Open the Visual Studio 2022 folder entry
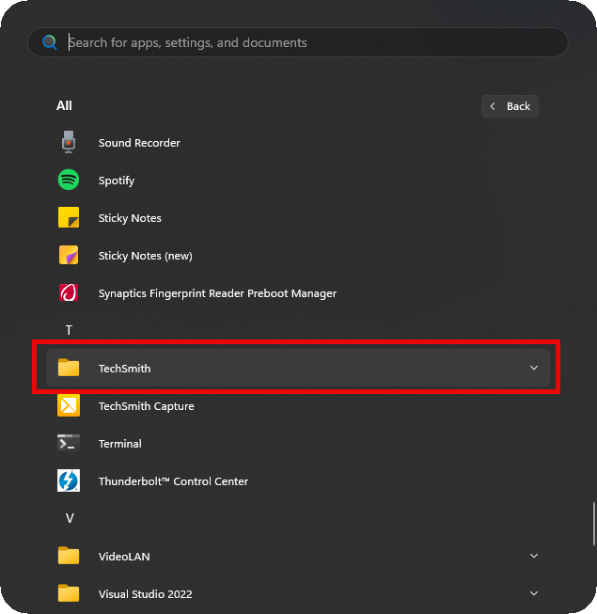This screenshot has width=597, height=614. tap(145, 594)
